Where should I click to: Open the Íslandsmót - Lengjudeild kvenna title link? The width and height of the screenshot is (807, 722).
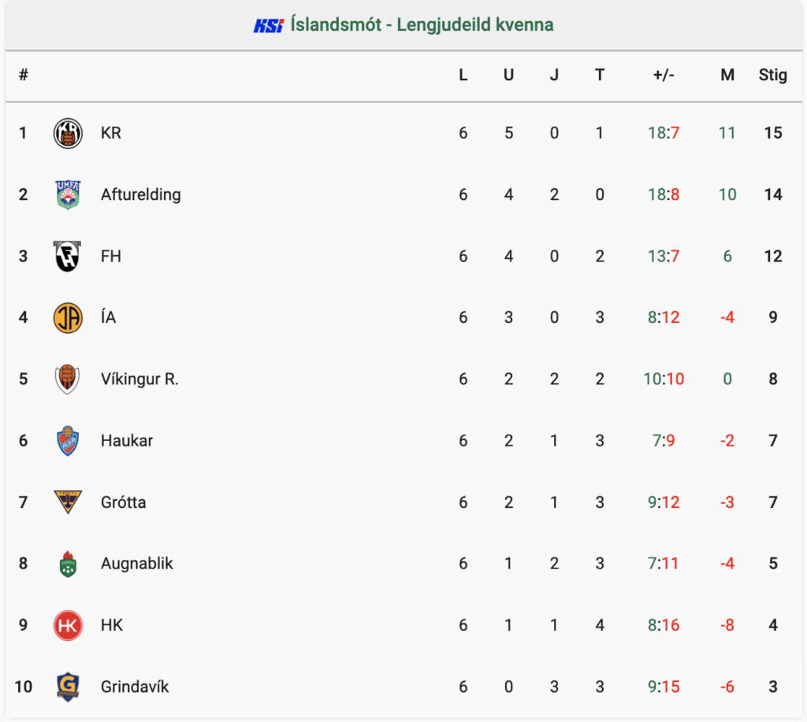pyautogui.click(x=422, y=24)
